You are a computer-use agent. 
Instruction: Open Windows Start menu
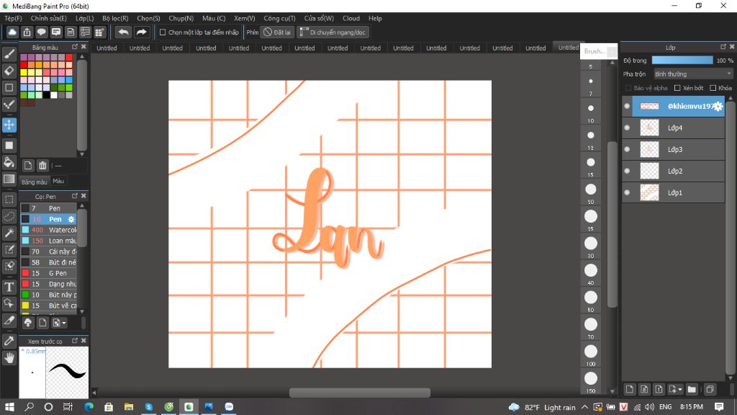[x=9, y=407]
